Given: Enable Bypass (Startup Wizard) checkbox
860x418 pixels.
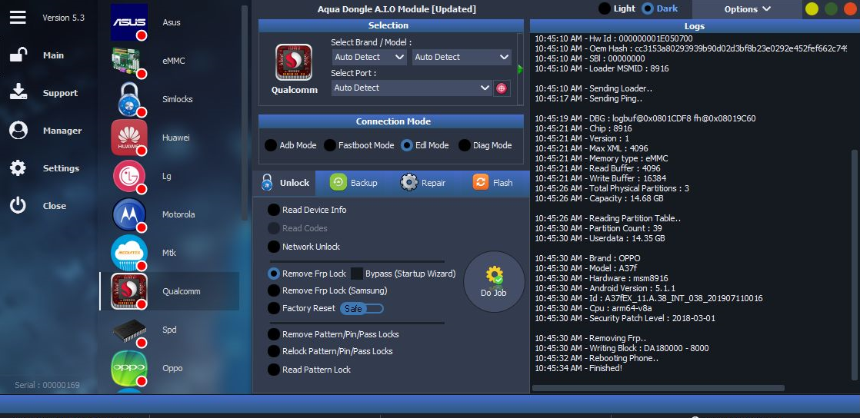Looking at the screenshot, I should [x=356, y=274].
